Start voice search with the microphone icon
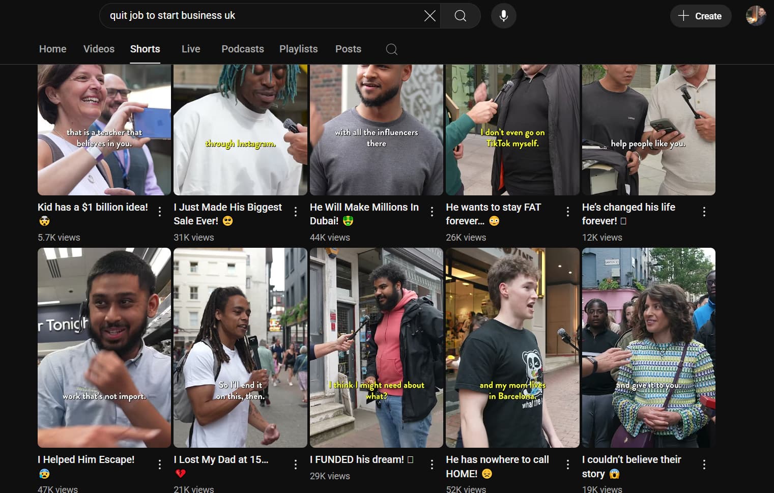This screenshot has height=493, width=774. pyautogui.click(x=504, y=16)
